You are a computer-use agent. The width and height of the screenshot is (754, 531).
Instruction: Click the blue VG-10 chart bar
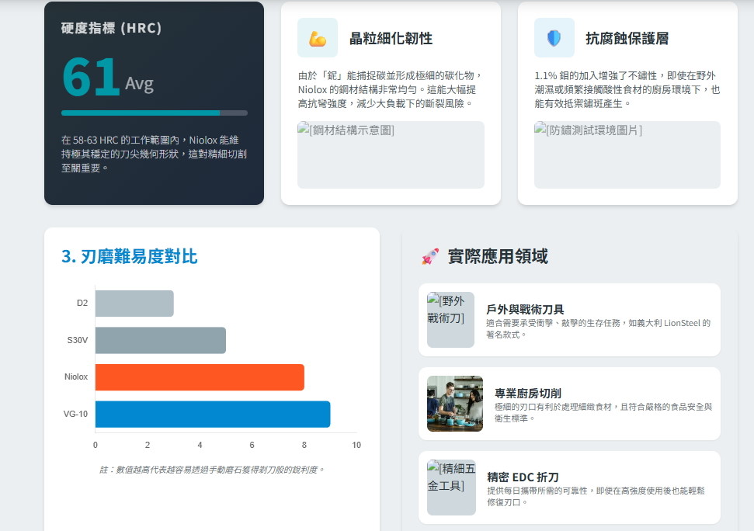(x=213, y=414)
